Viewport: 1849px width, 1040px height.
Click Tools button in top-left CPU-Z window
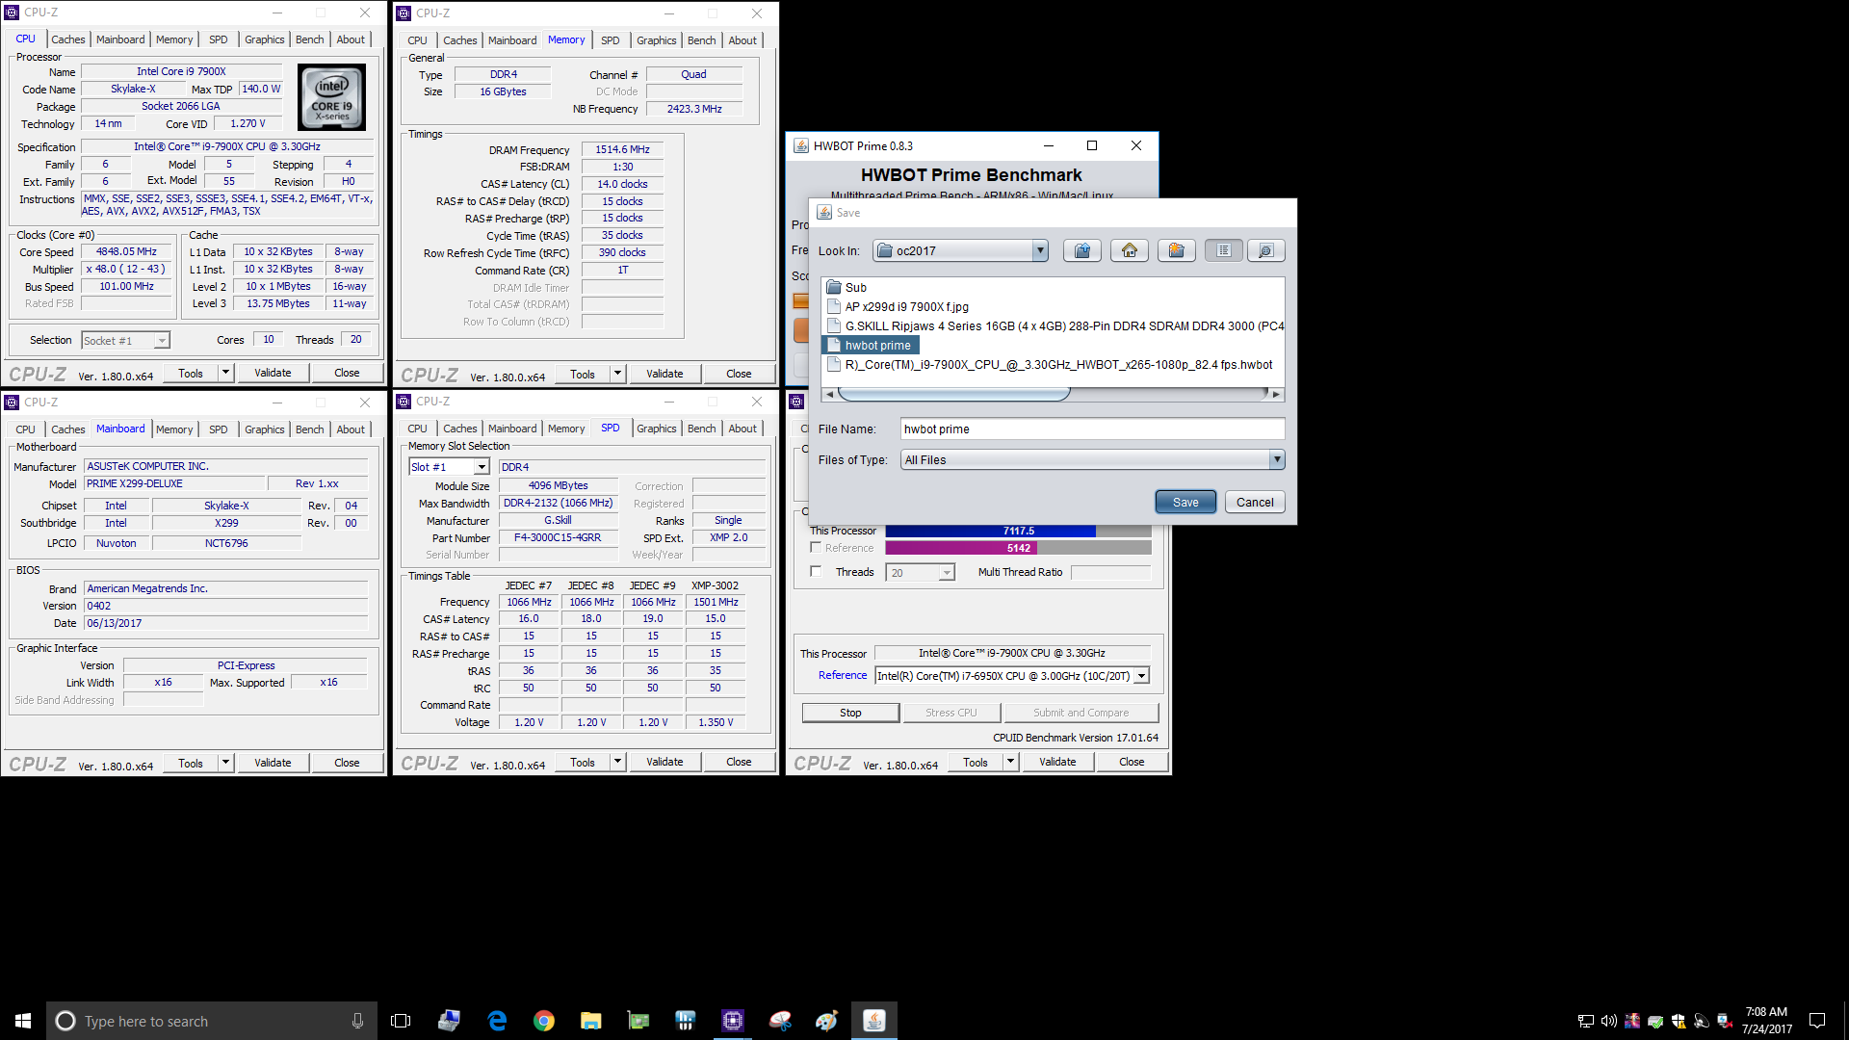pyautogui.click(x=191, y=373)
